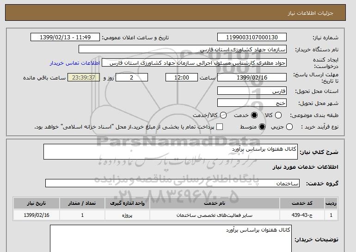Choose the جزیی purchase type radio
Image resolution: width=356 pixels, height=252 pixels.
(289, 127)
